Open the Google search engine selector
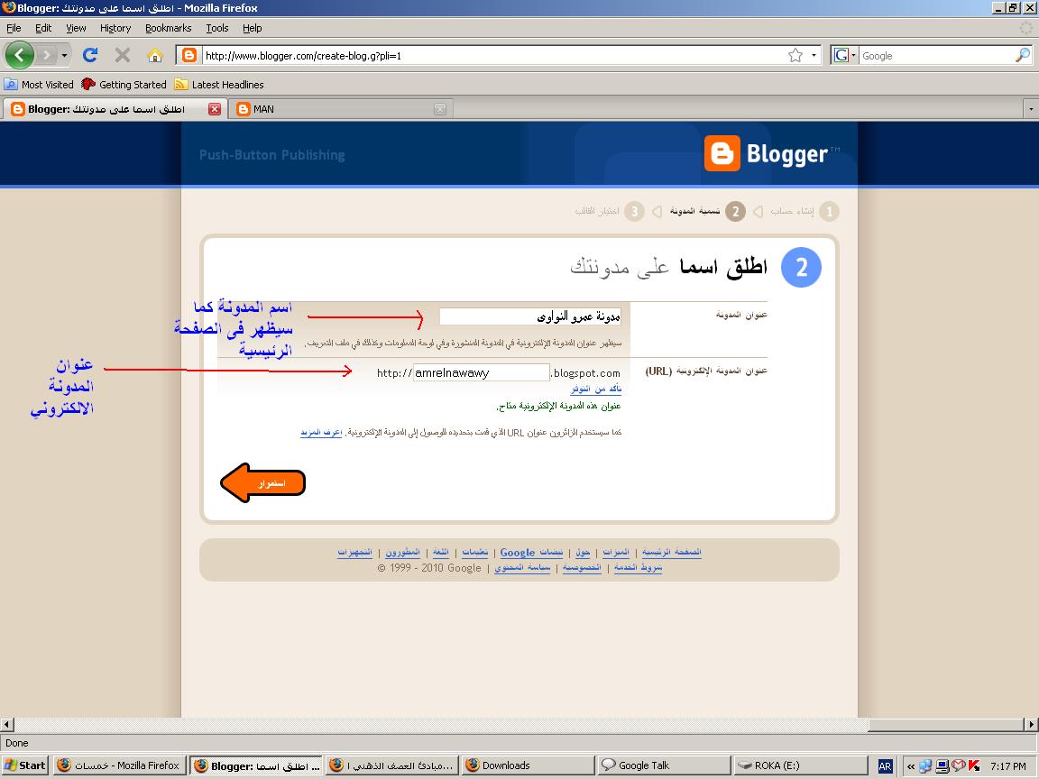1039x779 pixels. 845,55
